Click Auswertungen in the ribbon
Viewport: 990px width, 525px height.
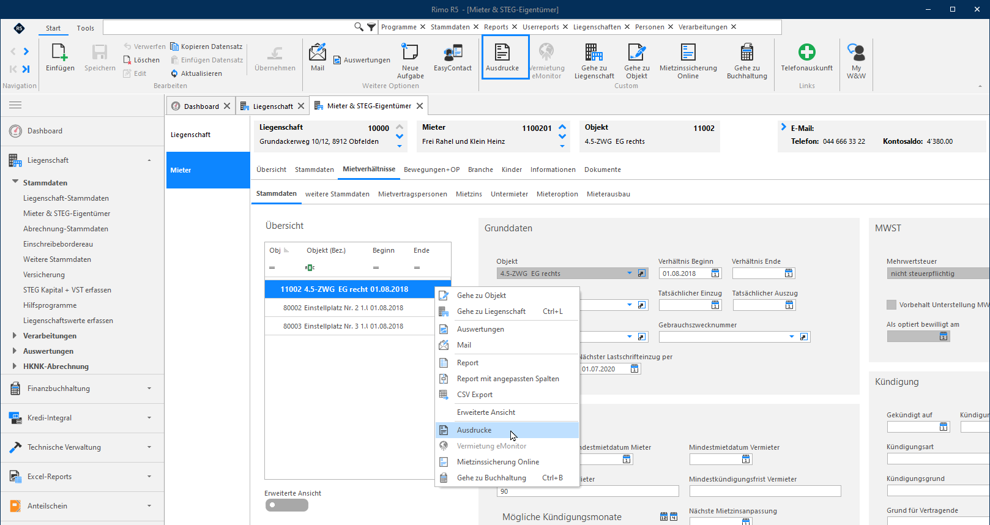(362, 60)
